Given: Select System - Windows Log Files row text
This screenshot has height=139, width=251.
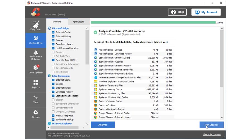Looking at the screenshot, I should [x=112, y=93].
